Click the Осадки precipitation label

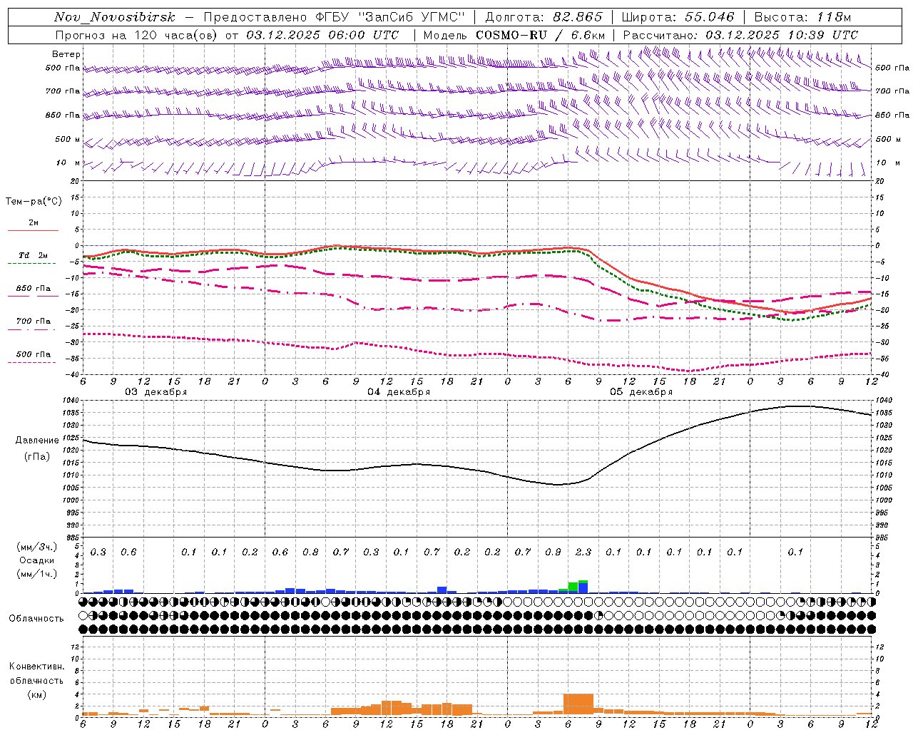(36, 560)
